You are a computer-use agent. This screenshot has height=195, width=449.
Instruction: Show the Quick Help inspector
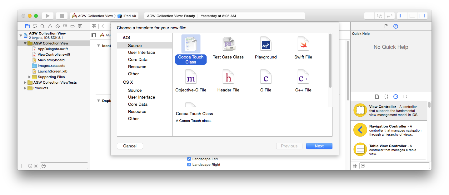(x=396, y=26)
